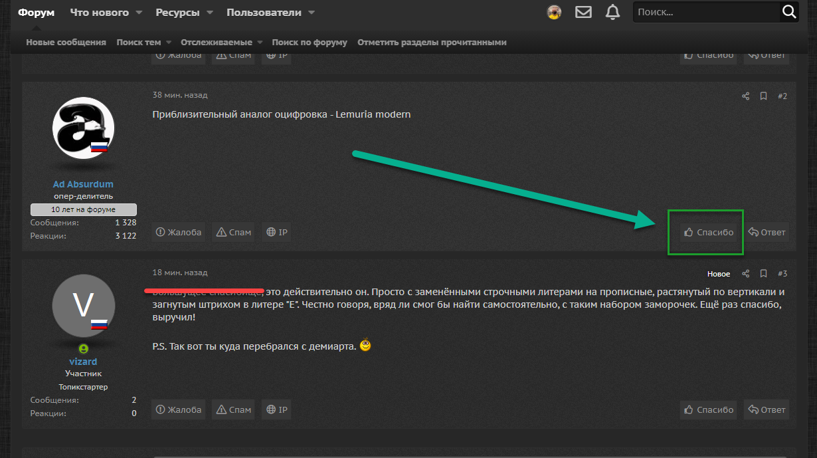Click Ad Absurdum's 1 328 messages count
This screenshot has width=817, height=458.
tap(126, 223)
